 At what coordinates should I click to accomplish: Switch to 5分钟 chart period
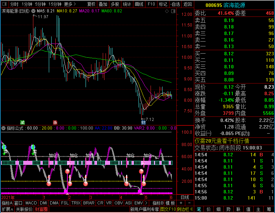point(40,4)
